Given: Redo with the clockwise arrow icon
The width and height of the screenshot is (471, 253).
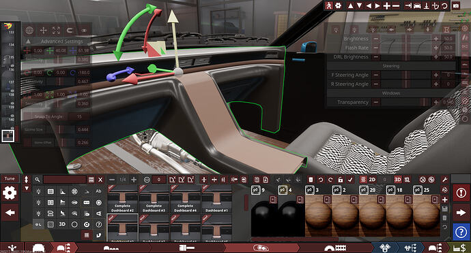Looking at the screenshot, I should [x=330, y=180].
